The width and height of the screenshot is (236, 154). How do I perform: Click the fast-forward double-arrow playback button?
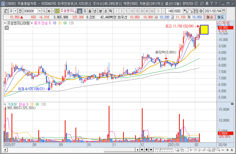151,150
